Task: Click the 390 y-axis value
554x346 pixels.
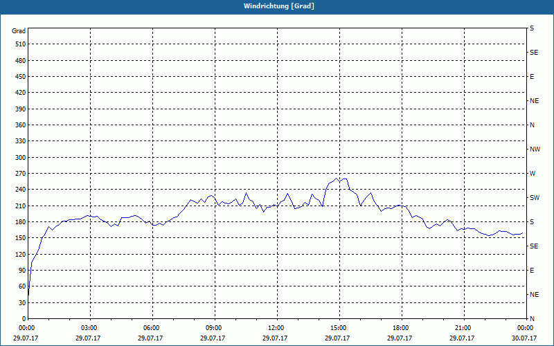Action: [x=21, y=109]
